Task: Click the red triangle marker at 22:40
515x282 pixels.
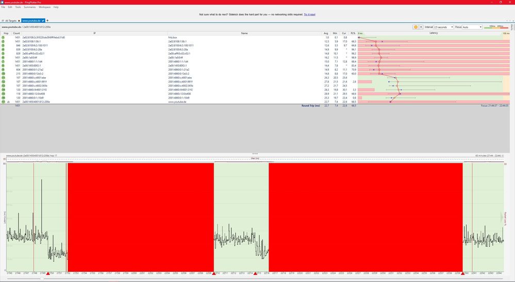Action: (463, 273)
